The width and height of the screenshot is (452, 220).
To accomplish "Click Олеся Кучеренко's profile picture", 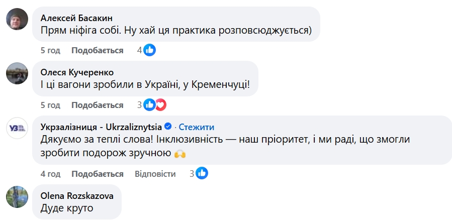I will tap(16, 74).
